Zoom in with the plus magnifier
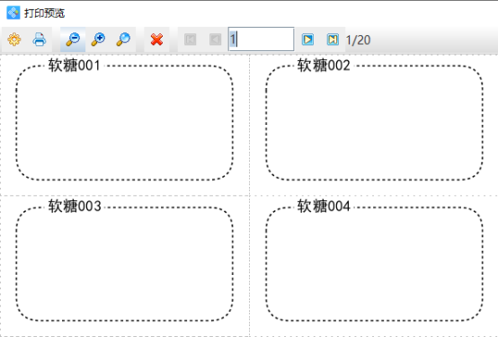Screen dimensions: 498x337 pyautogui.click(x=98, y=40)
